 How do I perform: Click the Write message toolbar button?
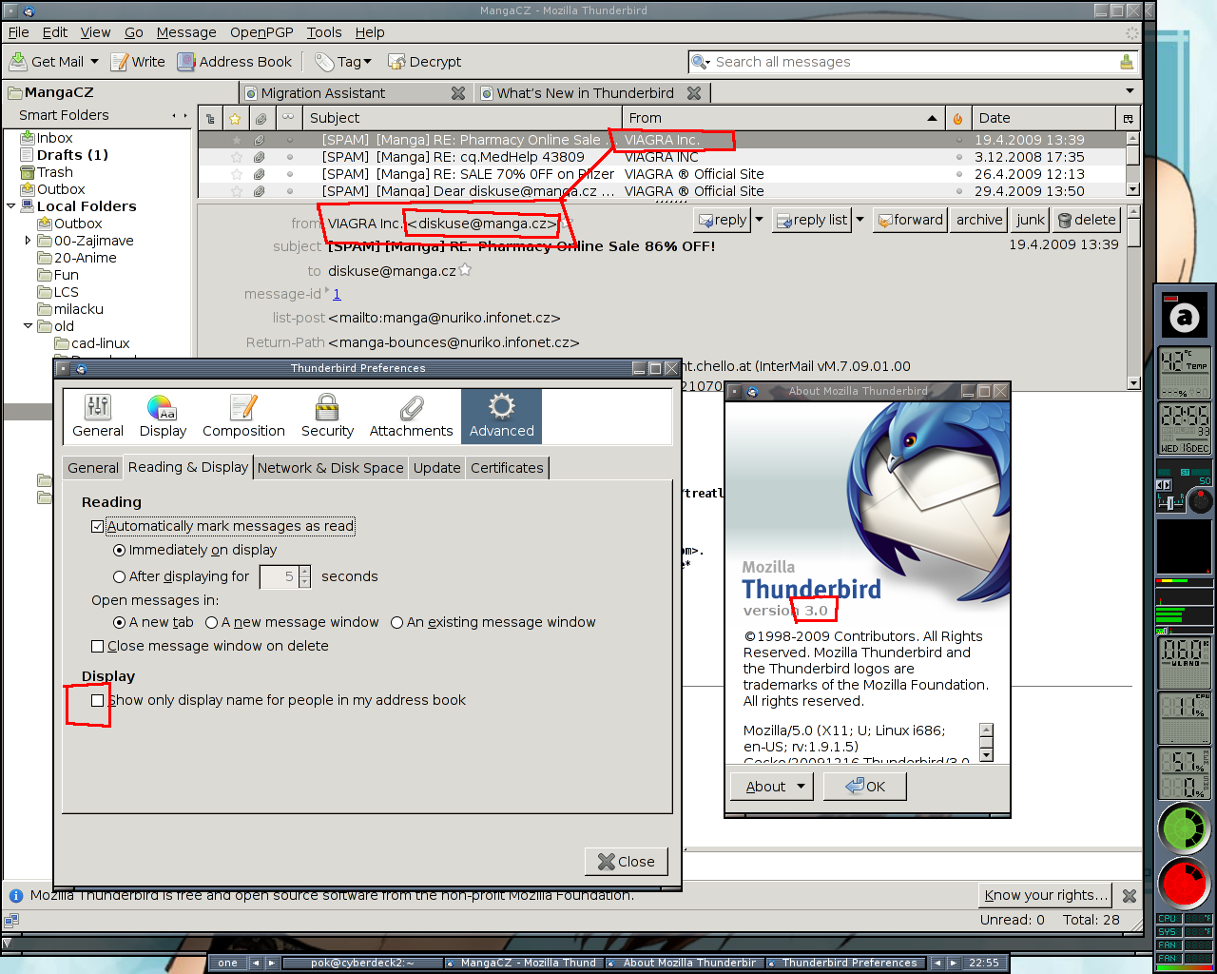[138, 62]
